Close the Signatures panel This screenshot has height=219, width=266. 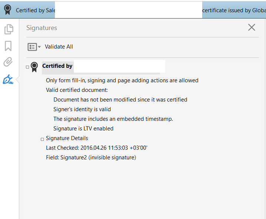click(x=252, y=27)
